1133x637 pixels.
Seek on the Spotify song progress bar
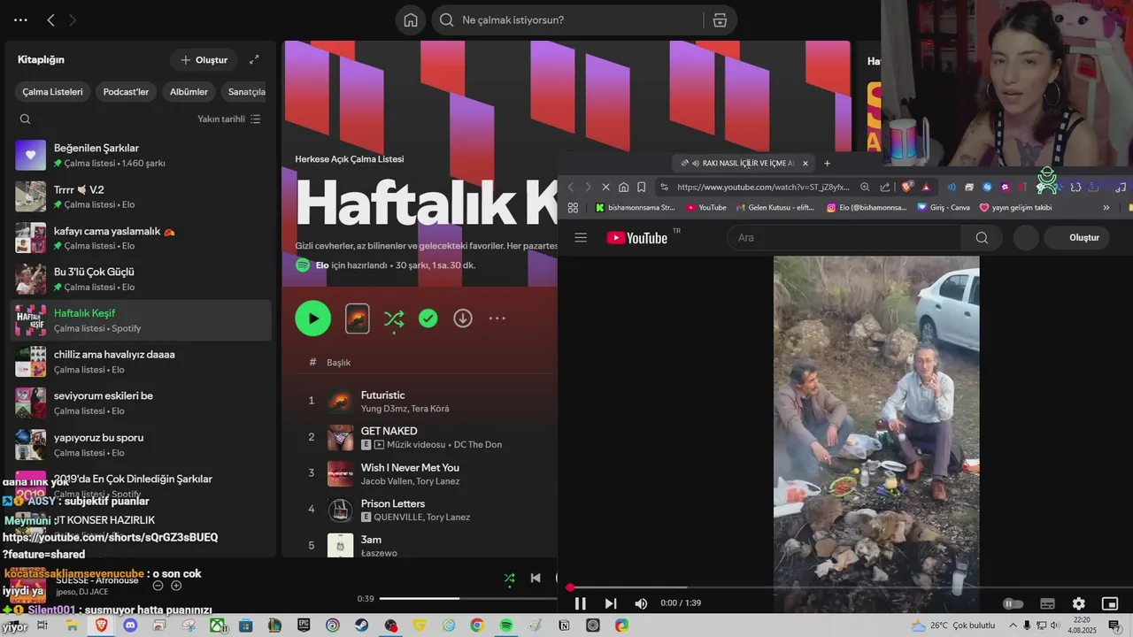467,599
